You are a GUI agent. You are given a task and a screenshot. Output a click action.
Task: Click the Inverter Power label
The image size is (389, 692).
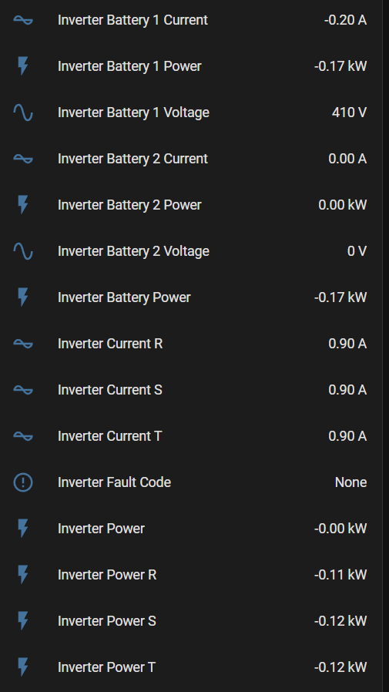click(x=101, y=529)
